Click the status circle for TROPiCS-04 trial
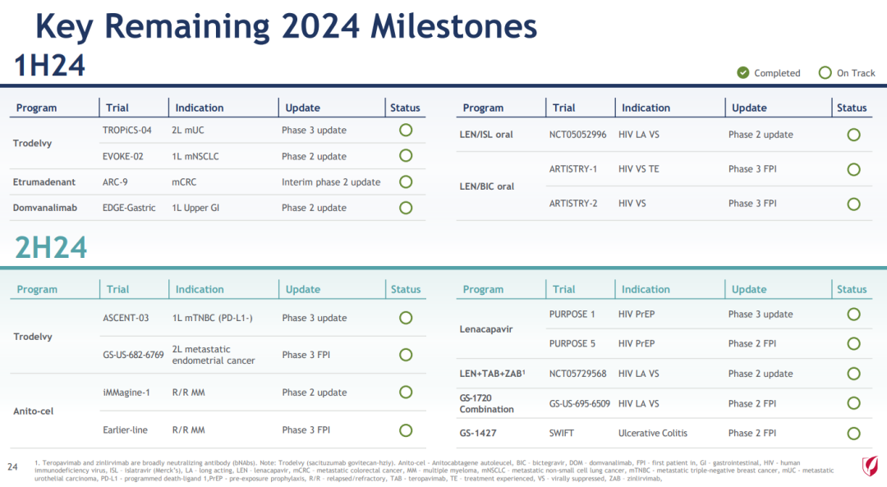The height and width of the screenshot is (487, 887). point(406,130)
